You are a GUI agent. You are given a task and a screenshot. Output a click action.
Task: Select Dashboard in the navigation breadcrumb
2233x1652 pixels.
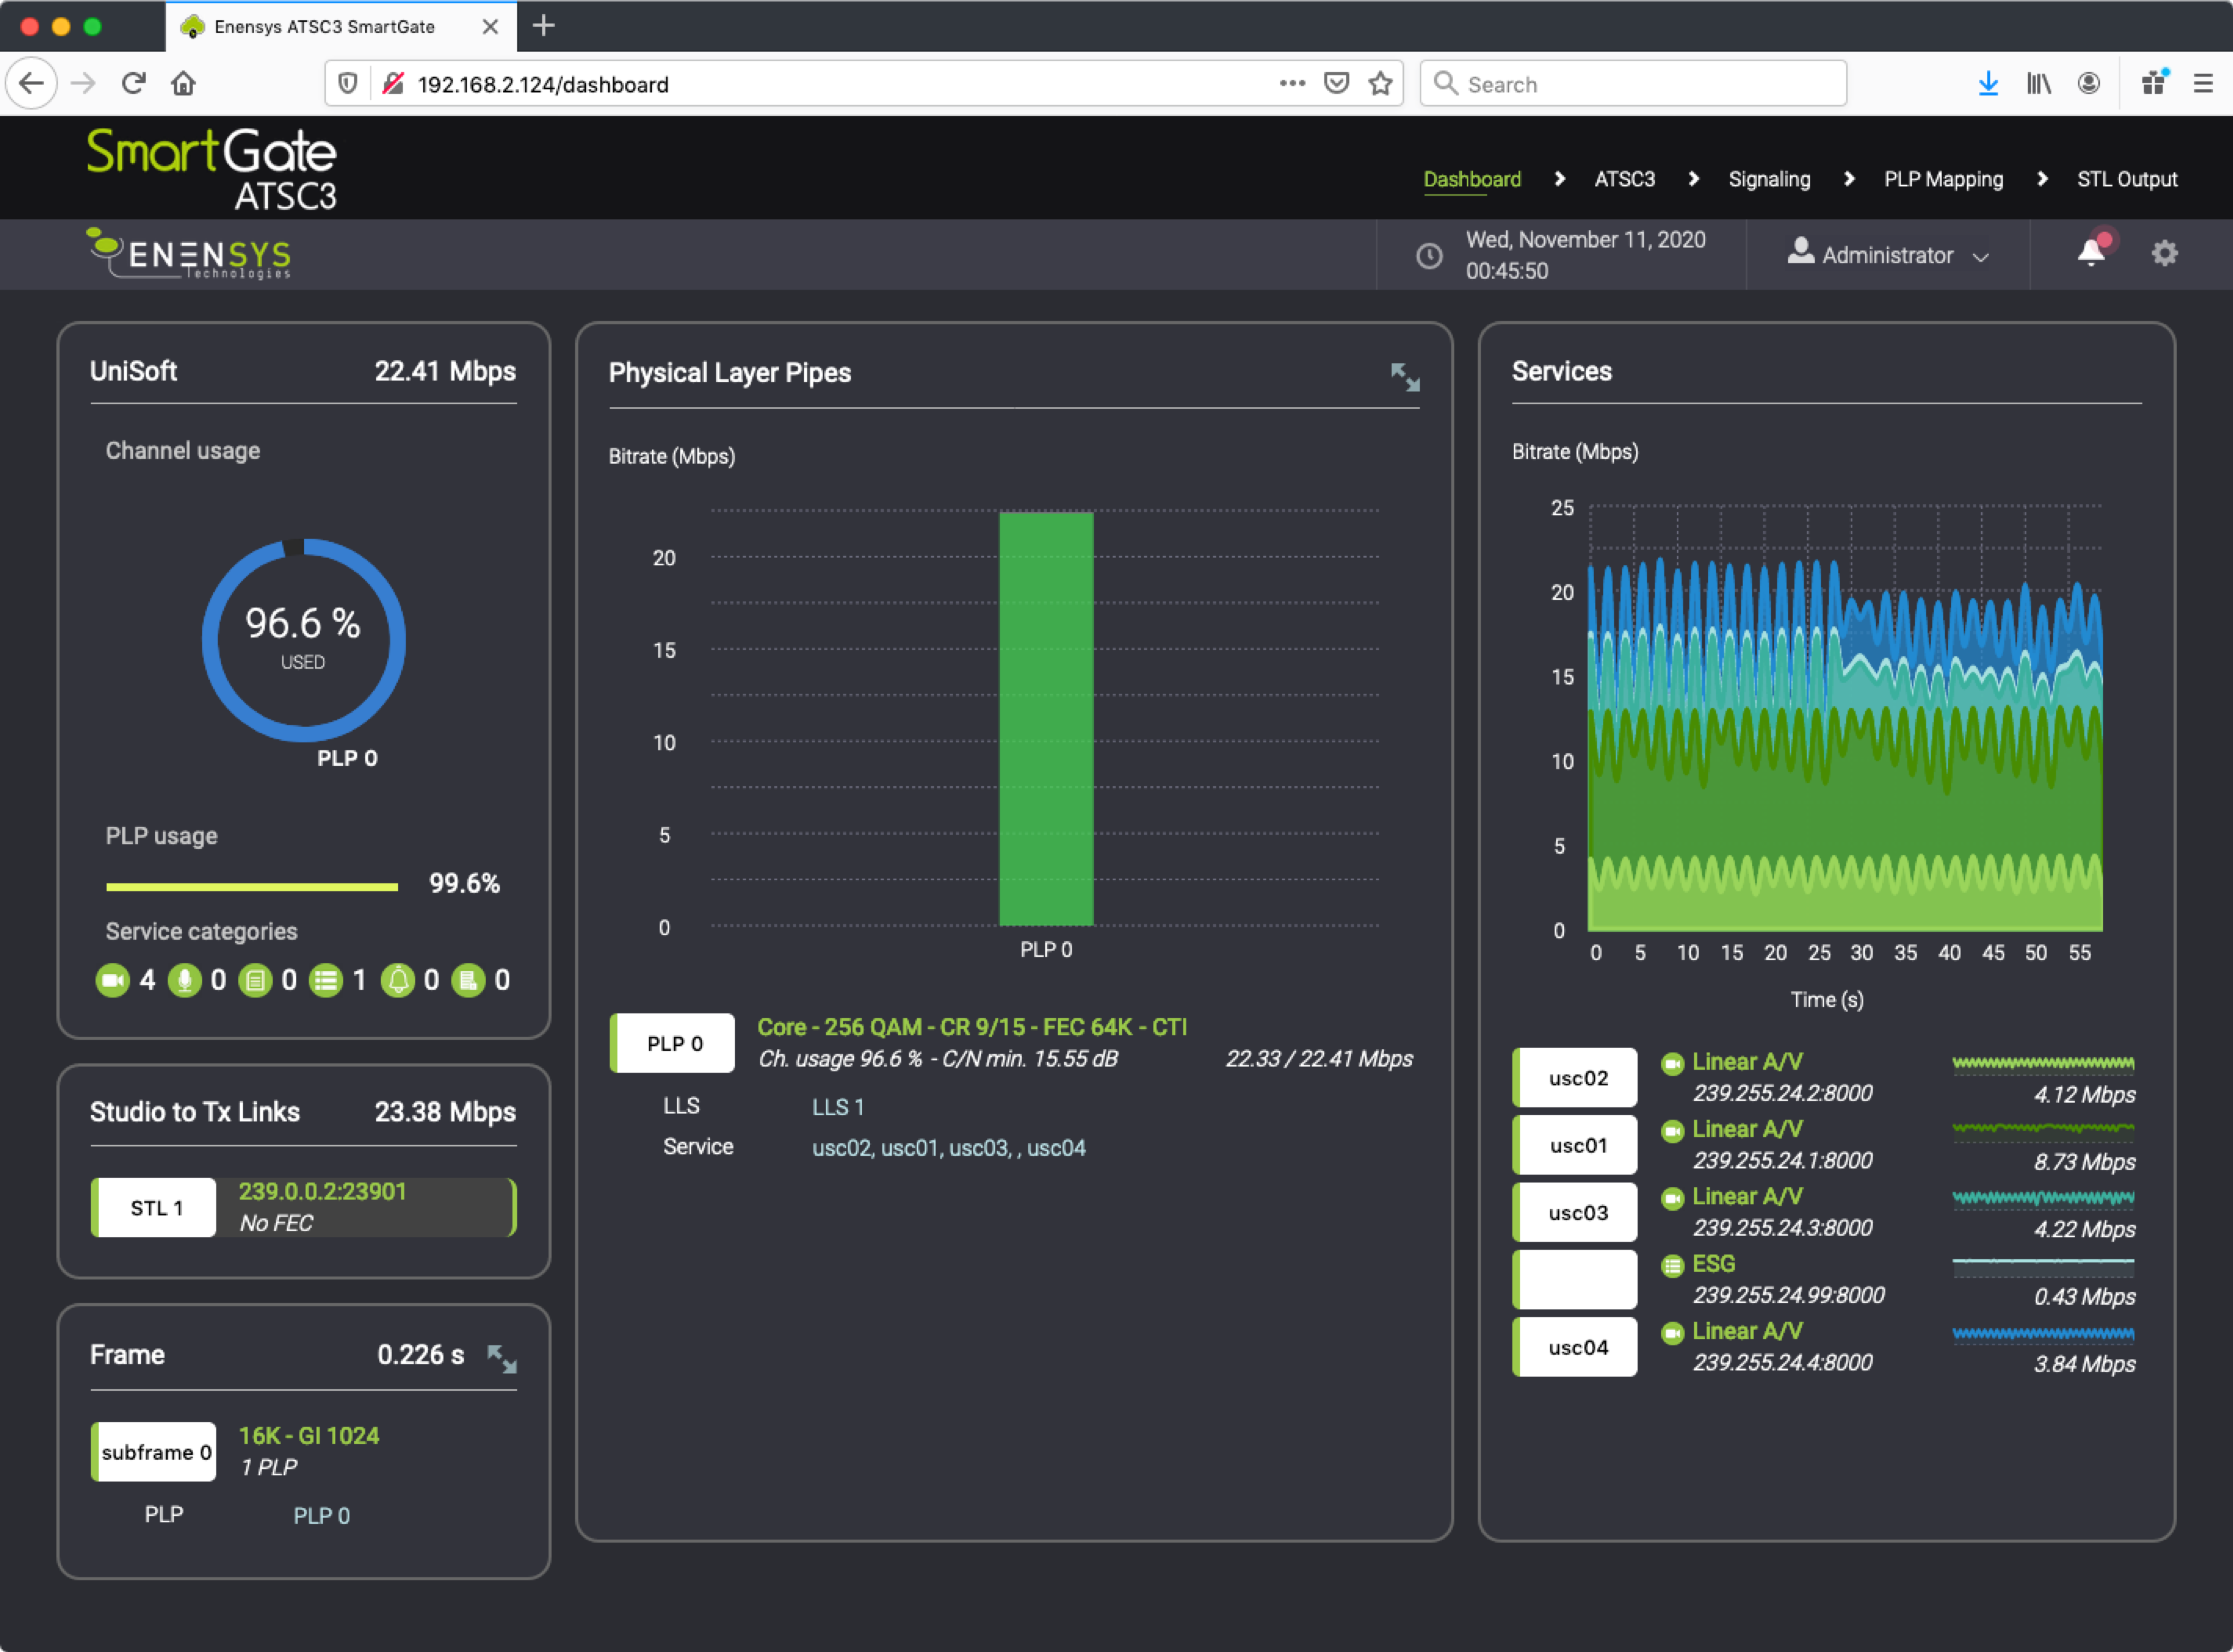pyautogui.click(x=1472, y=179)
